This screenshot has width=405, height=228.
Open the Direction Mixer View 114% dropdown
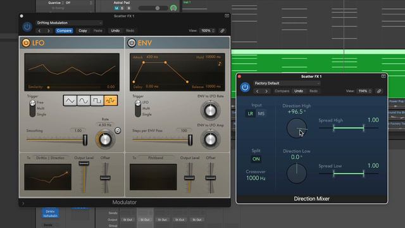coord(364,91)
